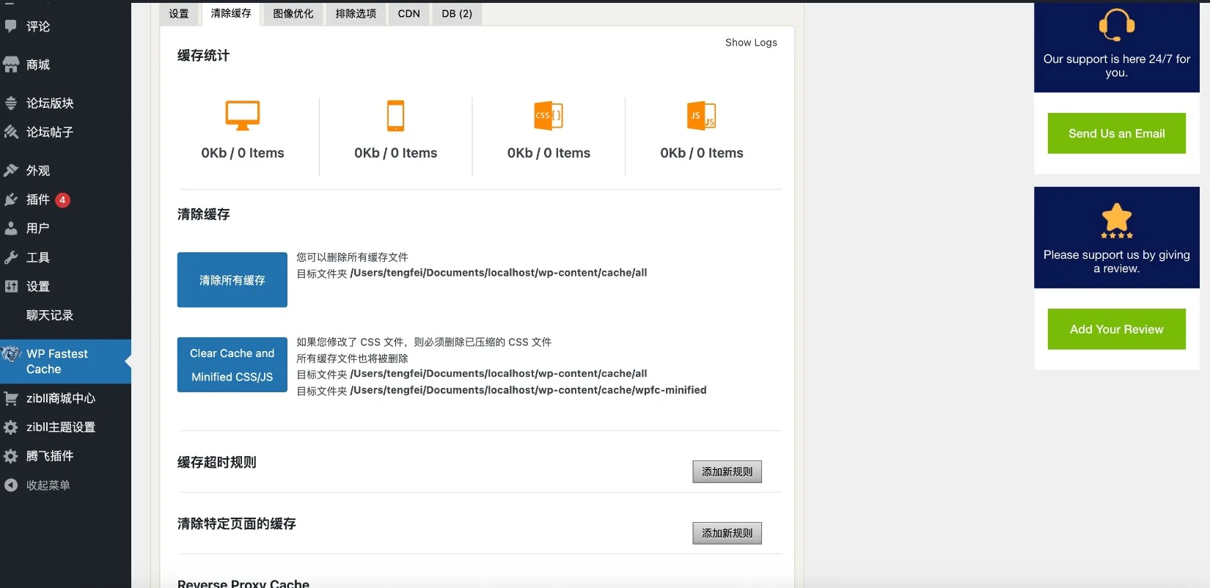Viewport: 1210px width, 588px height.
Task: Click the zibll主题设置 gear icon
Action: tap(11, 427)
